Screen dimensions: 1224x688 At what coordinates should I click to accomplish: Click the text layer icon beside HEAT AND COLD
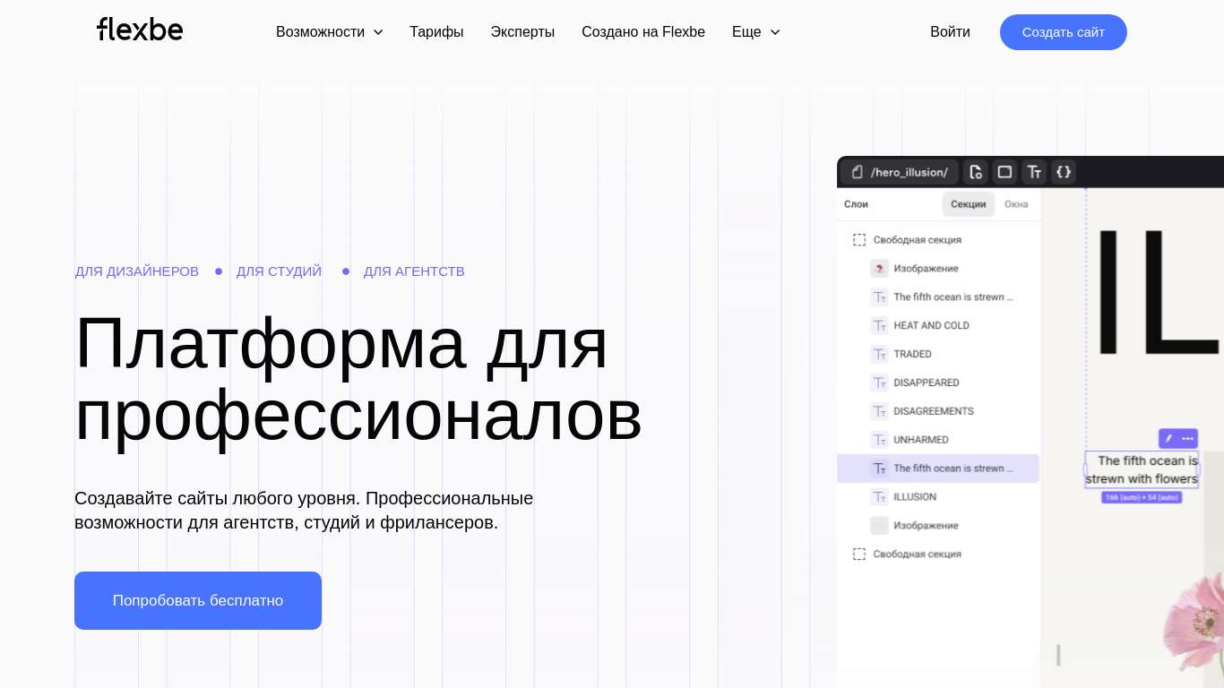click(x=879, y=325)
